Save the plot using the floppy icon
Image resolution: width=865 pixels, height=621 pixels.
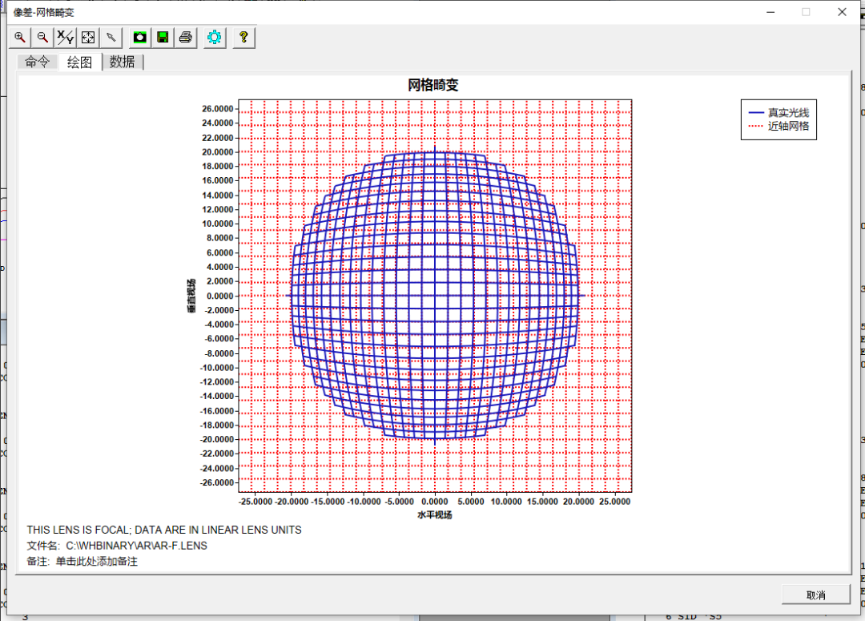[x=163, y=38]
